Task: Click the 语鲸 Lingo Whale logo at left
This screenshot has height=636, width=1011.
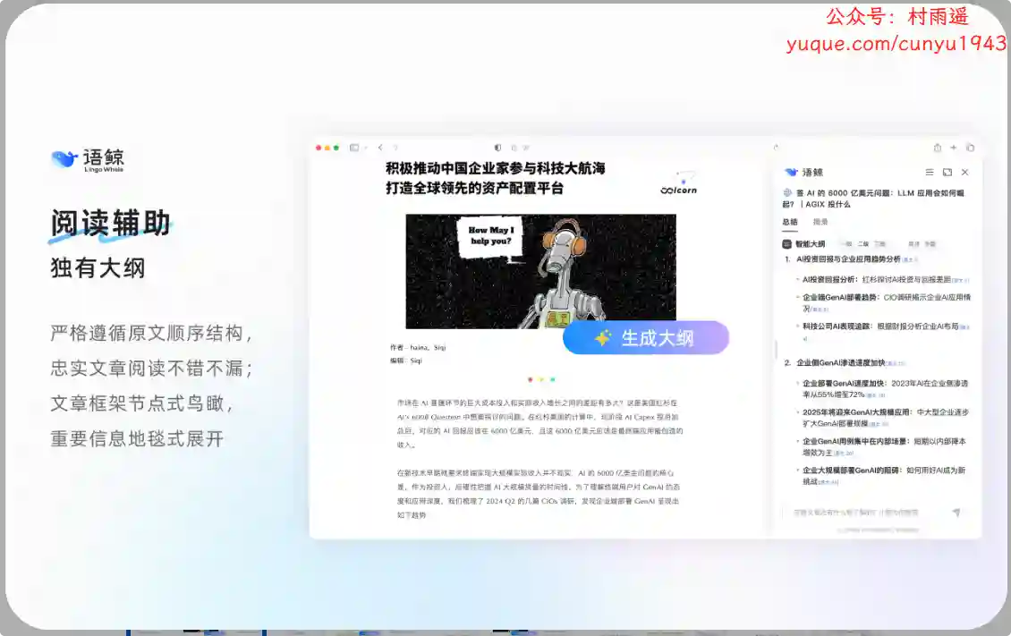Action: 88,160
